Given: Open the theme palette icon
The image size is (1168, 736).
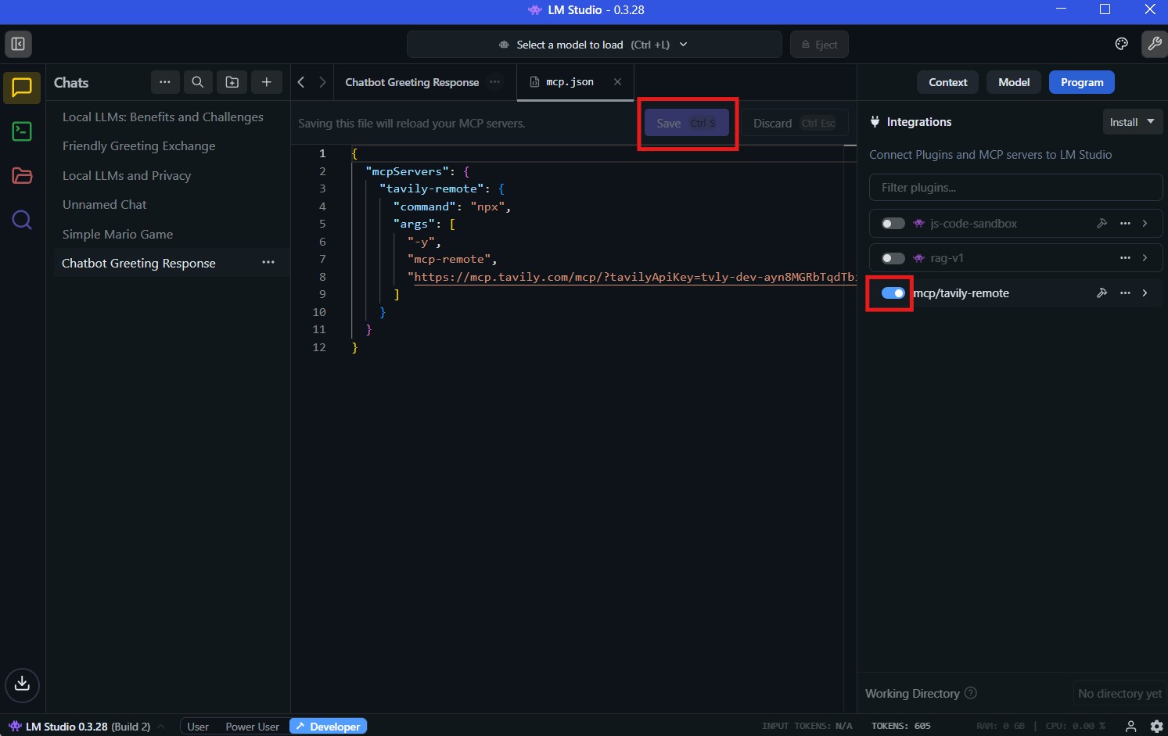Looking at the screenshot, I should pos(1121,45).
